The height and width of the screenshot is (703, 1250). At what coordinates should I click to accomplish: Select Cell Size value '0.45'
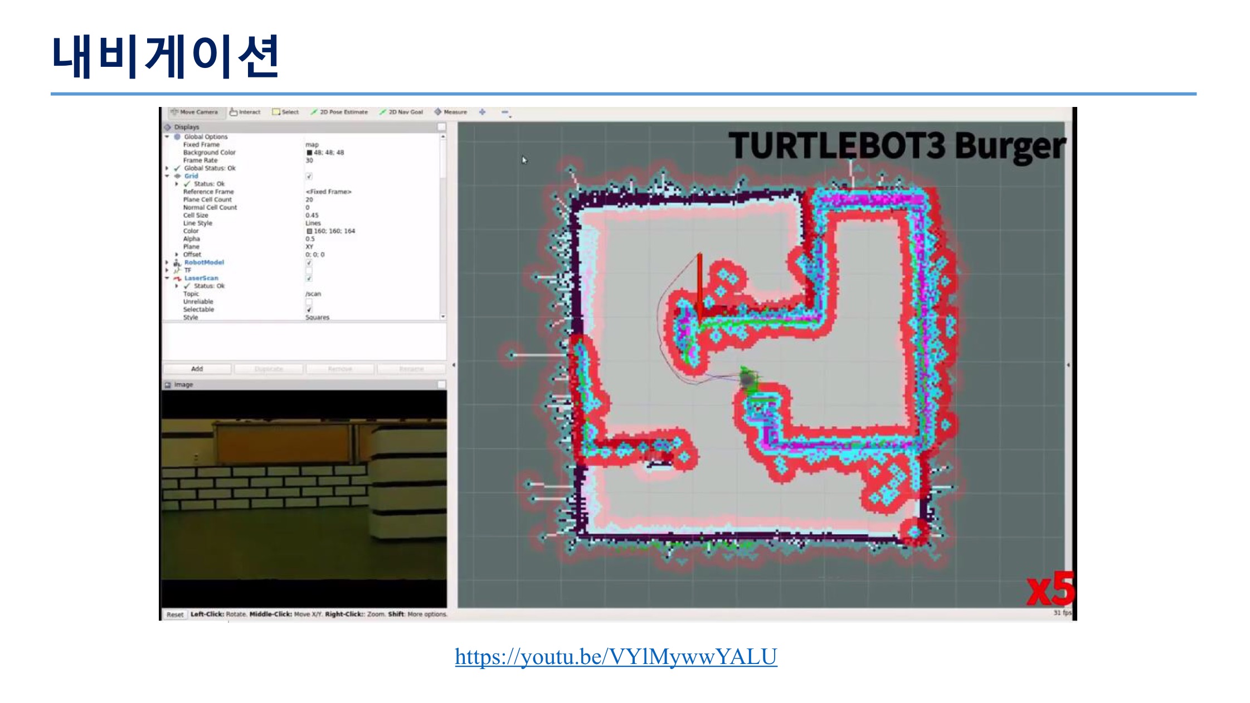pos(312,216)
